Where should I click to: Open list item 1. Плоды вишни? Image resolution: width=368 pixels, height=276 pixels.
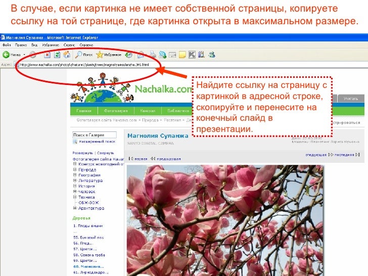[88, 226]
